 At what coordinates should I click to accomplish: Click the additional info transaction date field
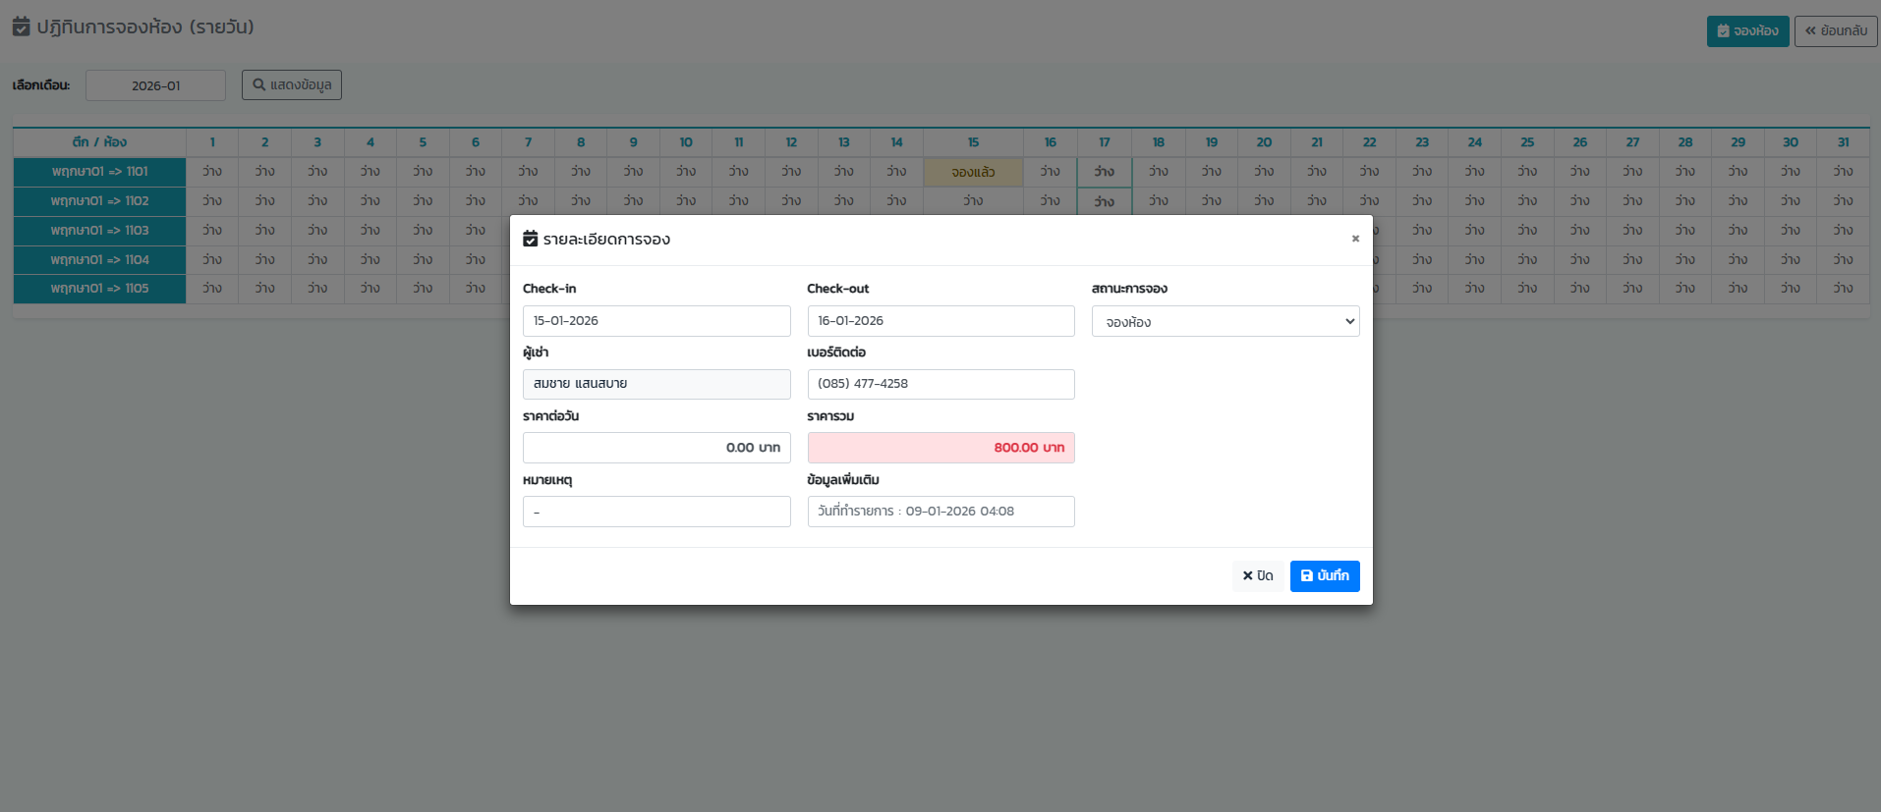(x=940, y=512)
